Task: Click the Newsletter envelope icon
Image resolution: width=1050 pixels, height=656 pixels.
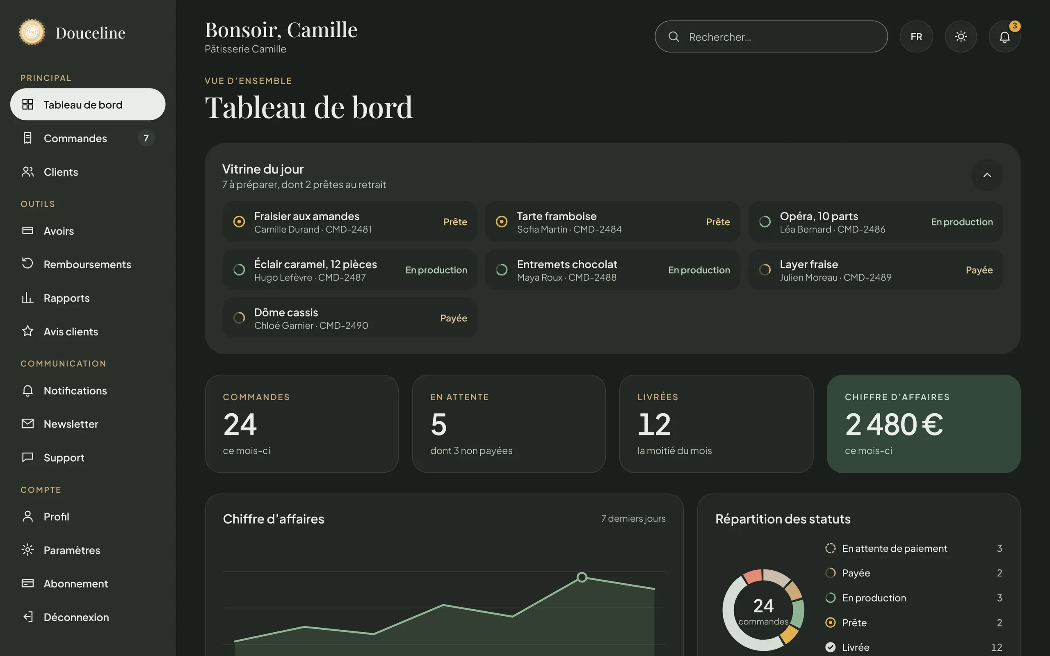Action: (x=28, y=424)
